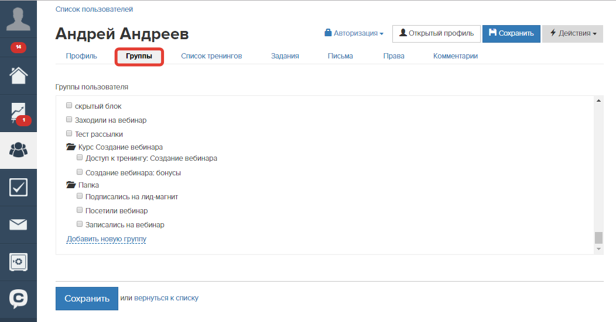Open the Письма tab
This screenshot has height=322, width=616.
coord(340,56)
